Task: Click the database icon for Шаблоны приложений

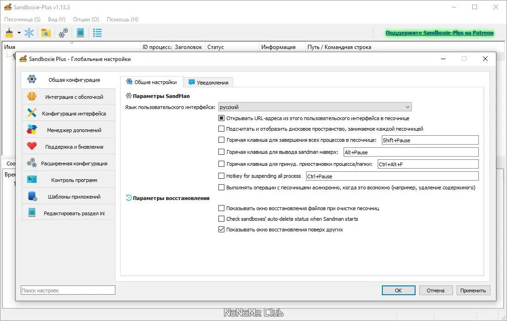Action: (x=32, y=196)
